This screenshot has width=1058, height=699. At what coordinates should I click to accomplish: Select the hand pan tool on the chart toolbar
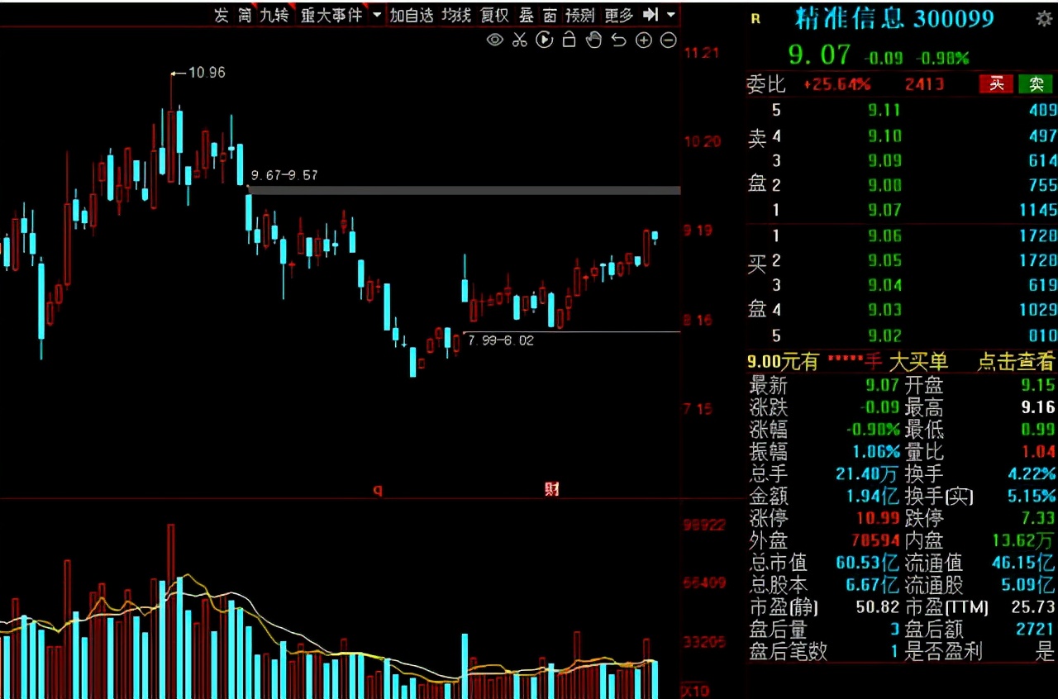coord(593,40)
